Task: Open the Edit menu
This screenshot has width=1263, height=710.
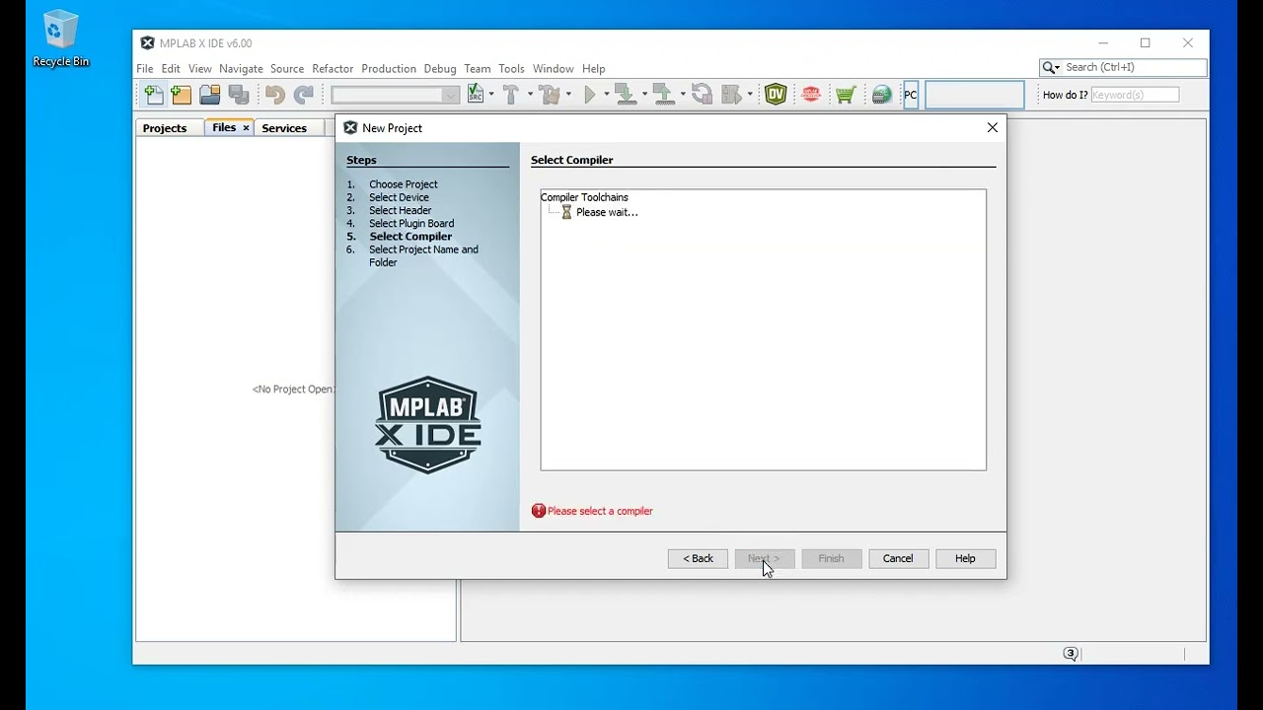Action: [x=171, y=69]
